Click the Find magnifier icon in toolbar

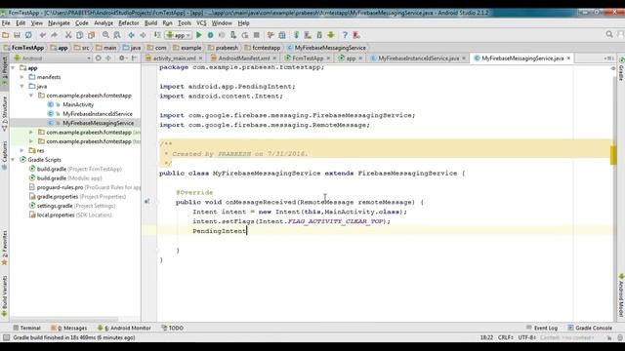pos(105,35)
